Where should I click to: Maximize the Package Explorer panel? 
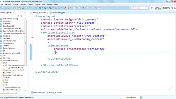pyautogui.click(x=25, y=12)
